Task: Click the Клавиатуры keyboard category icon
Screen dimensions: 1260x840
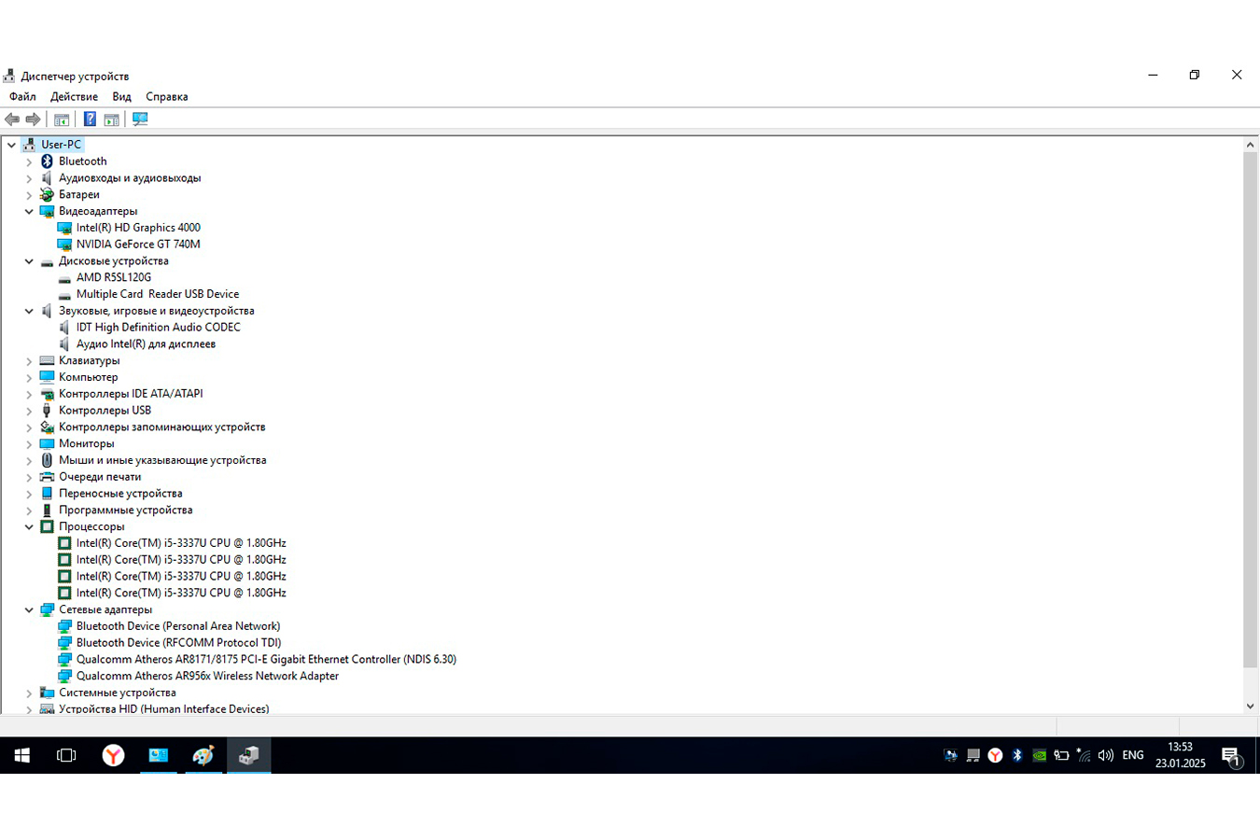Action: (x=47, y=361)
